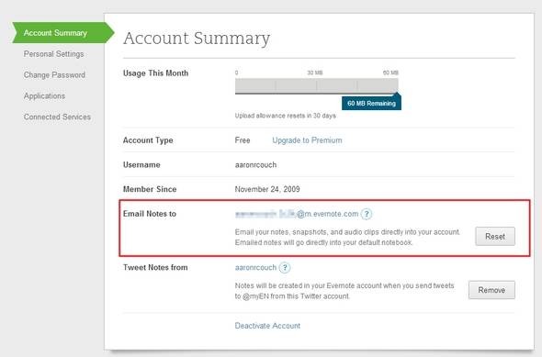This screenshot has width=542, height=357.
Task: Click the monthly usage progress bar
Action: click(x=316, y=86)
